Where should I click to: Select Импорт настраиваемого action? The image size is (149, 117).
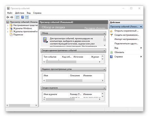(x=127, y=39)
